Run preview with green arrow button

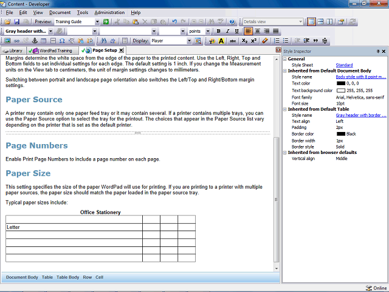pyautogui.click(x=106, y=22)
